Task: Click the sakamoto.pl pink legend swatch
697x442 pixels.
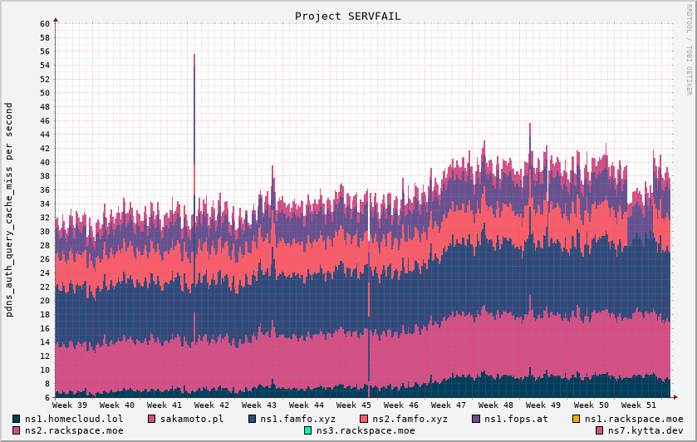Action: [152, 419]
